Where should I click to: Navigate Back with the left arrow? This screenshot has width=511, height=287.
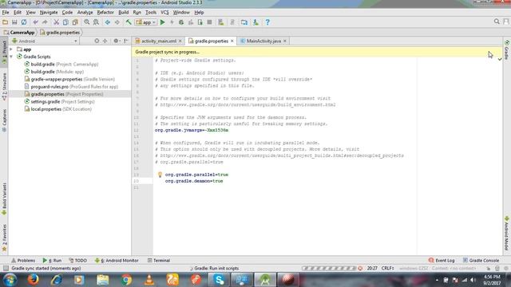click(108, 22)
